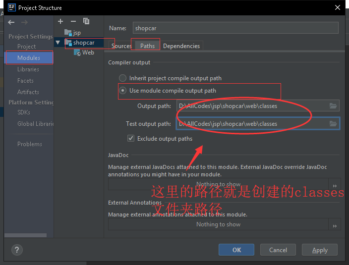Select the shopcar module in tree
Screen dimensions: 349x265
tap(84, 43)
